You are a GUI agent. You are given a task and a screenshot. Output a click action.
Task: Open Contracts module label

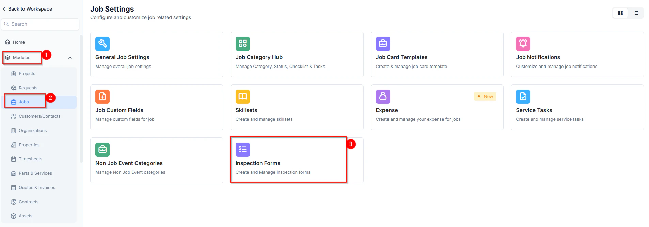pyautogui.click(x=29, y=202)
